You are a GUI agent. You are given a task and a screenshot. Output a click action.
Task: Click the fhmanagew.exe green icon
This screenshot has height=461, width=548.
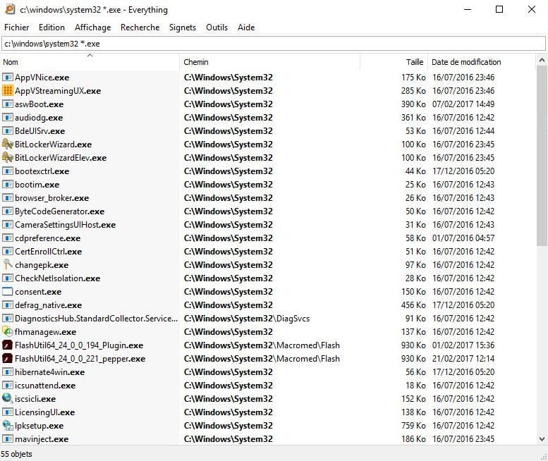click(x=8, y=332)
